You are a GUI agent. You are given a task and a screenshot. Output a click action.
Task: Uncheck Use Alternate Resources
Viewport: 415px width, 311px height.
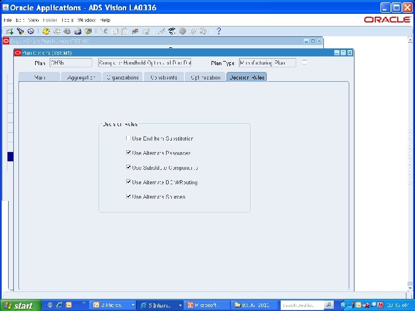point(129,153)
